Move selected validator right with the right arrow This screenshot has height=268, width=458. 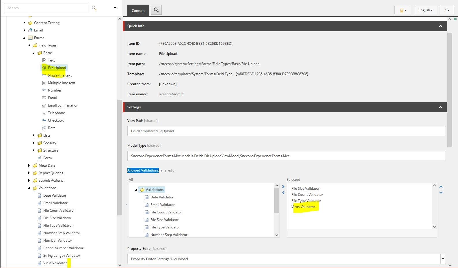pos(283,187)
